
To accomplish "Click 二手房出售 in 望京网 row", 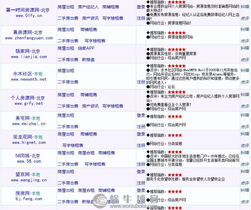I will (68, 183).
